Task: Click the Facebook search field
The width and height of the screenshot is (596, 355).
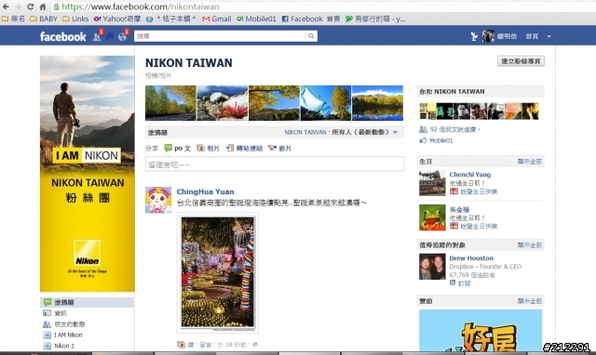Action: coord(220,36)
